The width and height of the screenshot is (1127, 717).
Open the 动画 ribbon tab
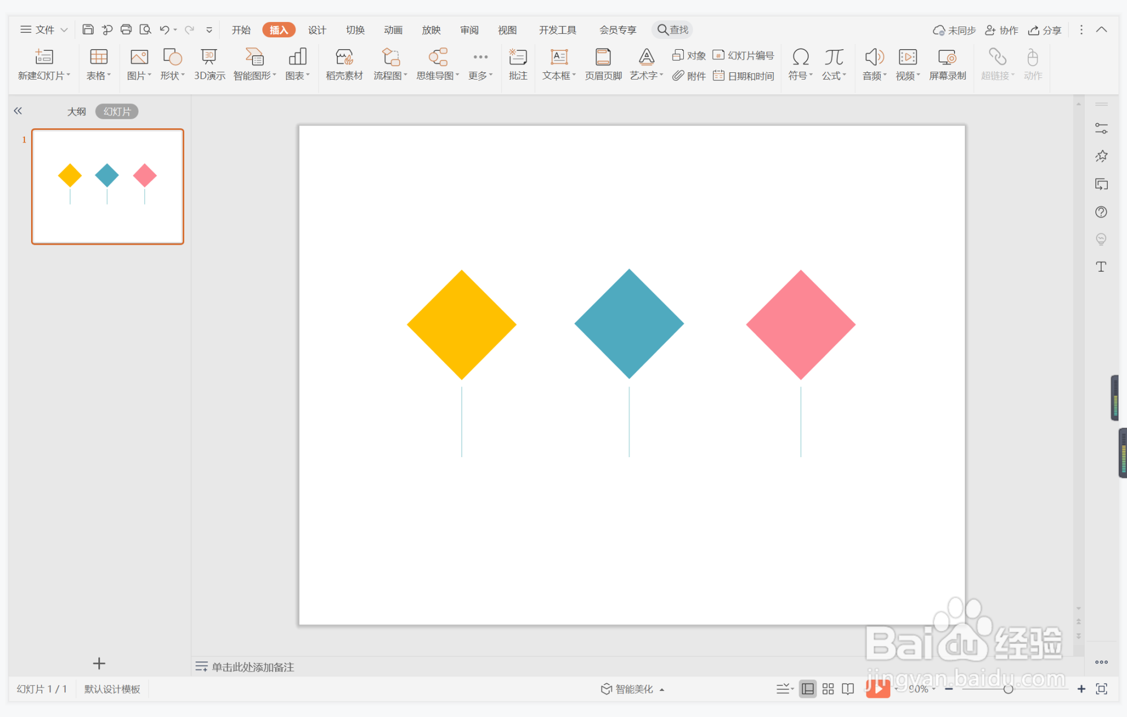(393, 30)
